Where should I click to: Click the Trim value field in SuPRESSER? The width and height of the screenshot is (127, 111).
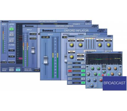(x=4, y=62)
